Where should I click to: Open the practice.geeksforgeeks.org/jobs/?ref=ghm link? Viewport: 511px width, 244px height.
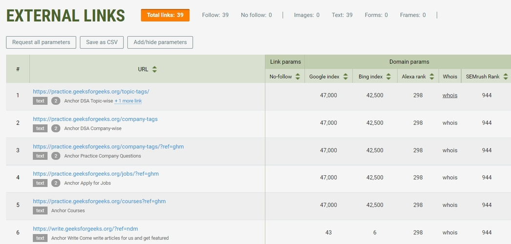[96, 174]
